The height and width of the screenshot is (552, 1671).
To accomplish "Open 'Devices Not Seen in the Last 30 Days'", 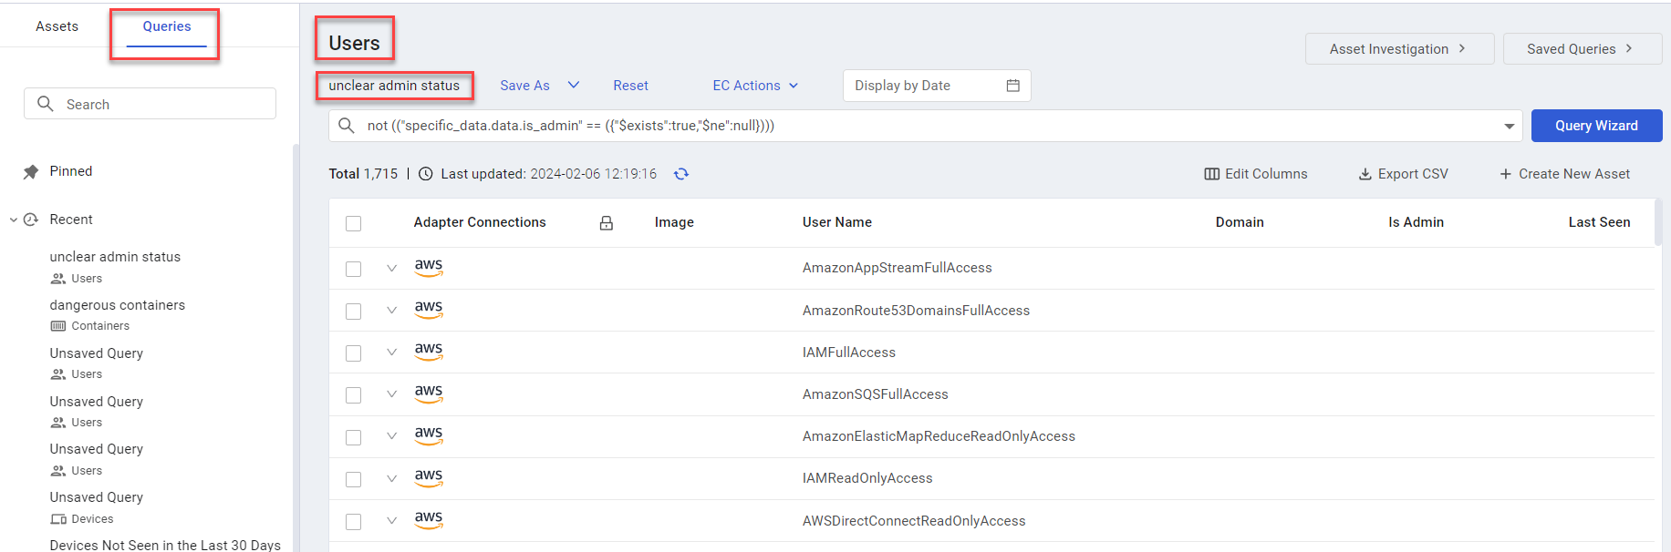I will (x=165, y=545).
